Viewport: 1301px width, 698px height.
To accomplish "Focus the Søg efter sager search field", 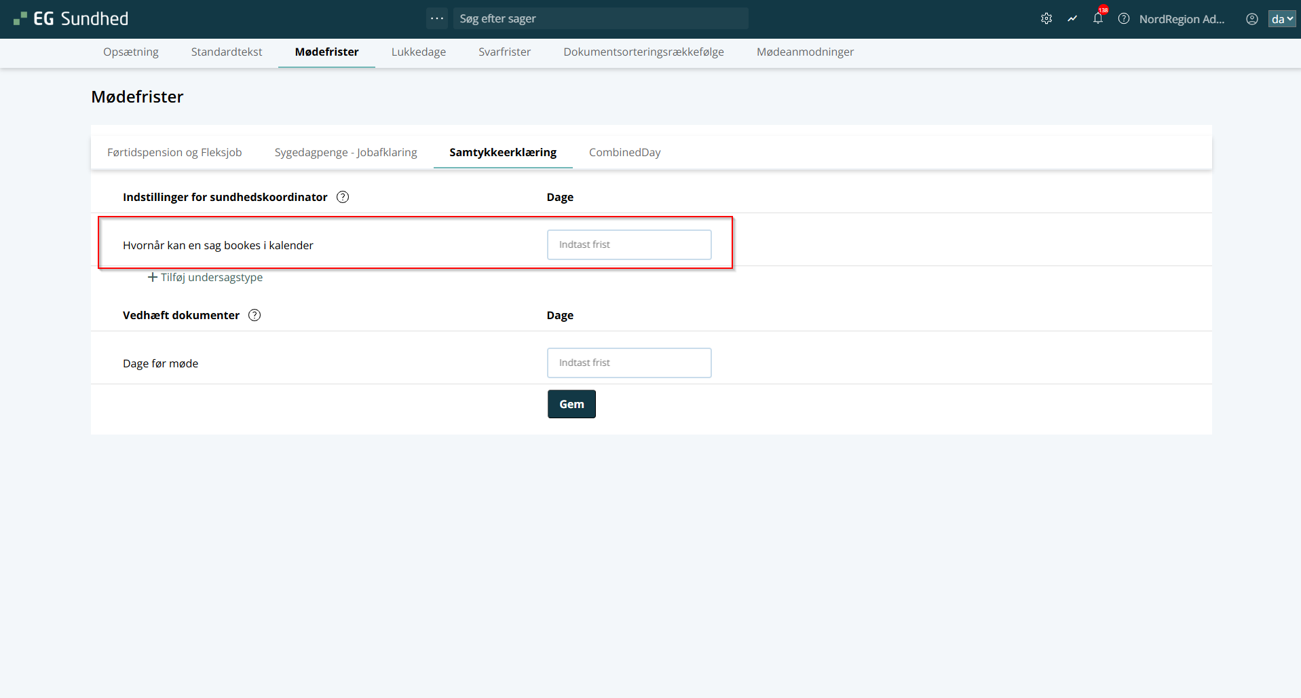I will [x=601, y=18].
